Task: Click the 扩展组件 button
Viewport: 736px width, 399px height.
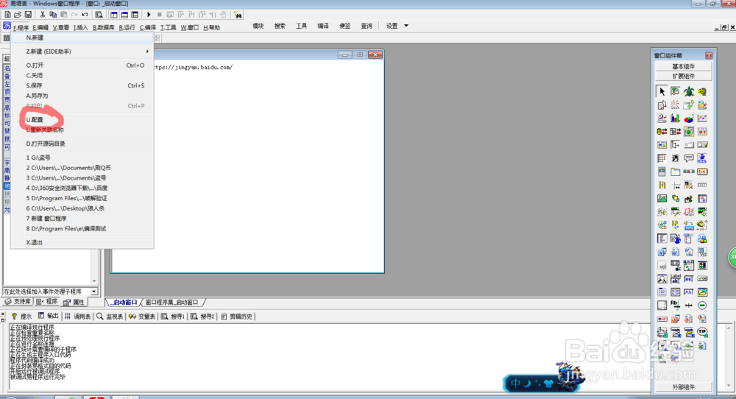Action: coord(684,76)
